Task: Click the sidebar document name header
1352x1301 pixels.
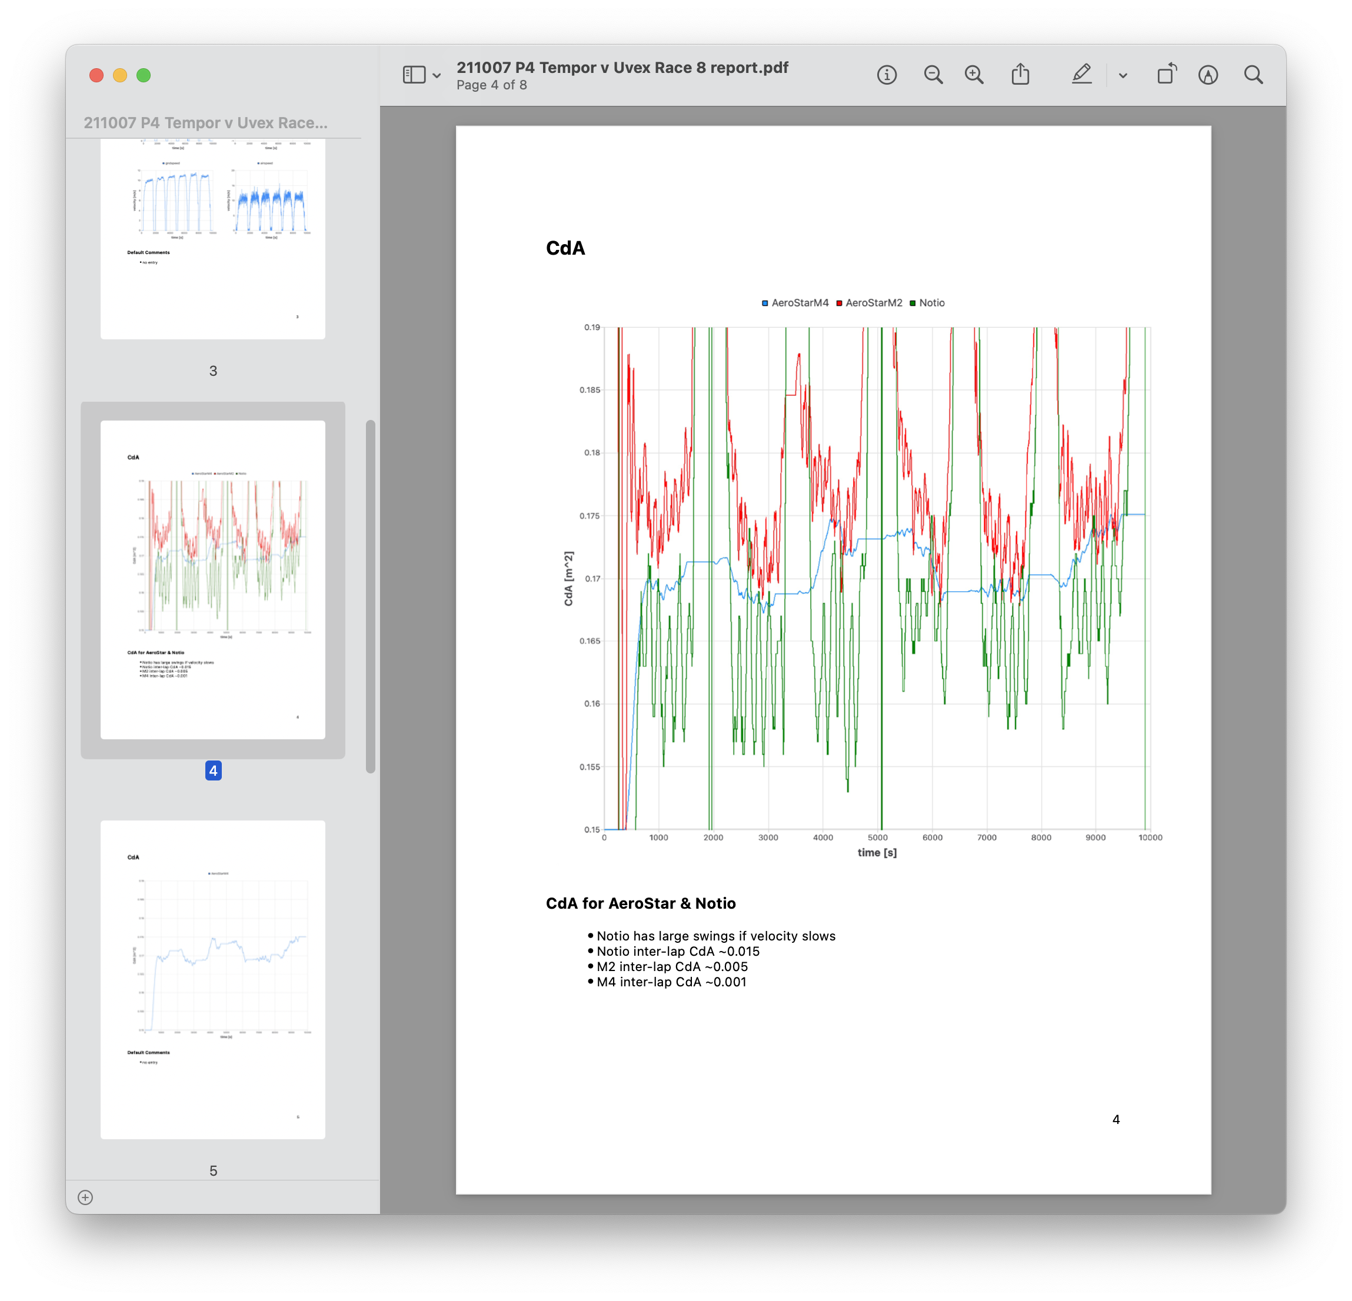Action: click(x=205, y=123)
